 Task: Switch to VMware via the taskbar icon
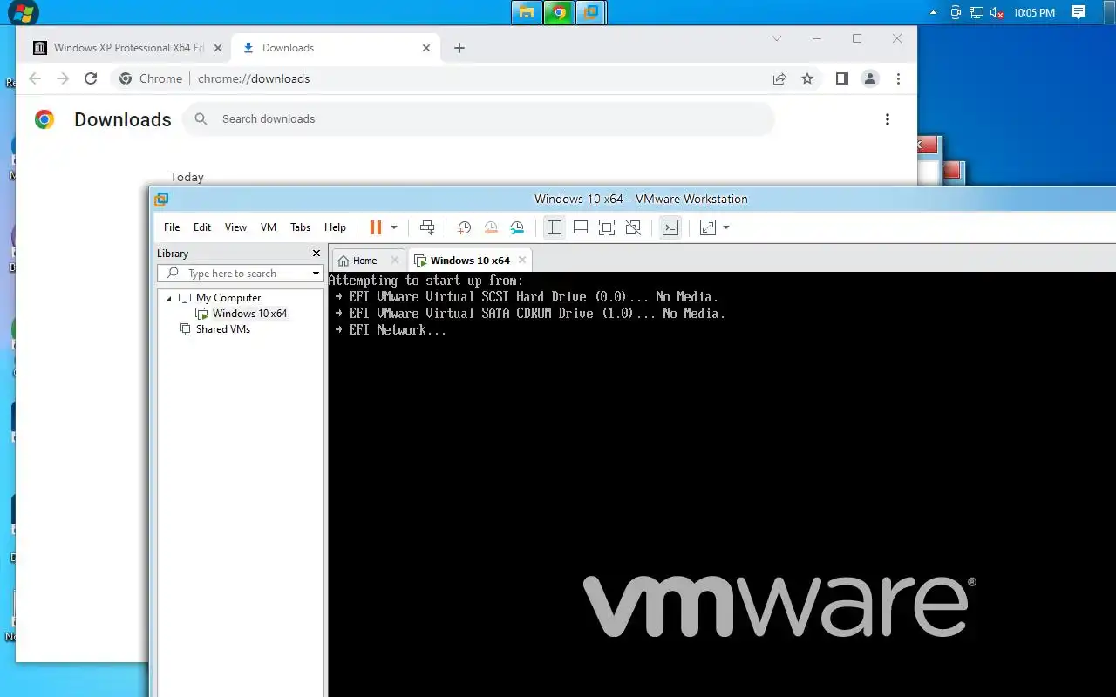click(591, 12)
